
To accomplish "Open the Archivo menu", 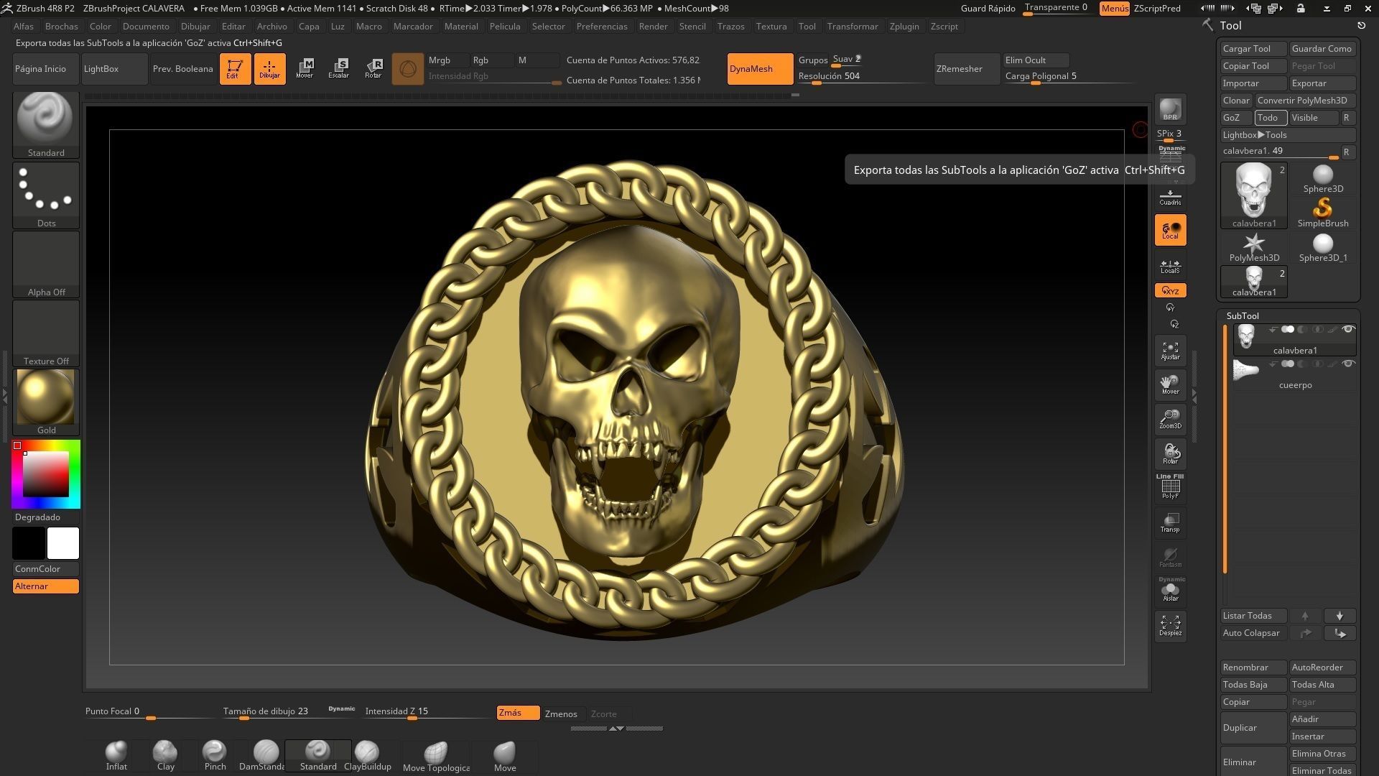I will click(271, 26).
